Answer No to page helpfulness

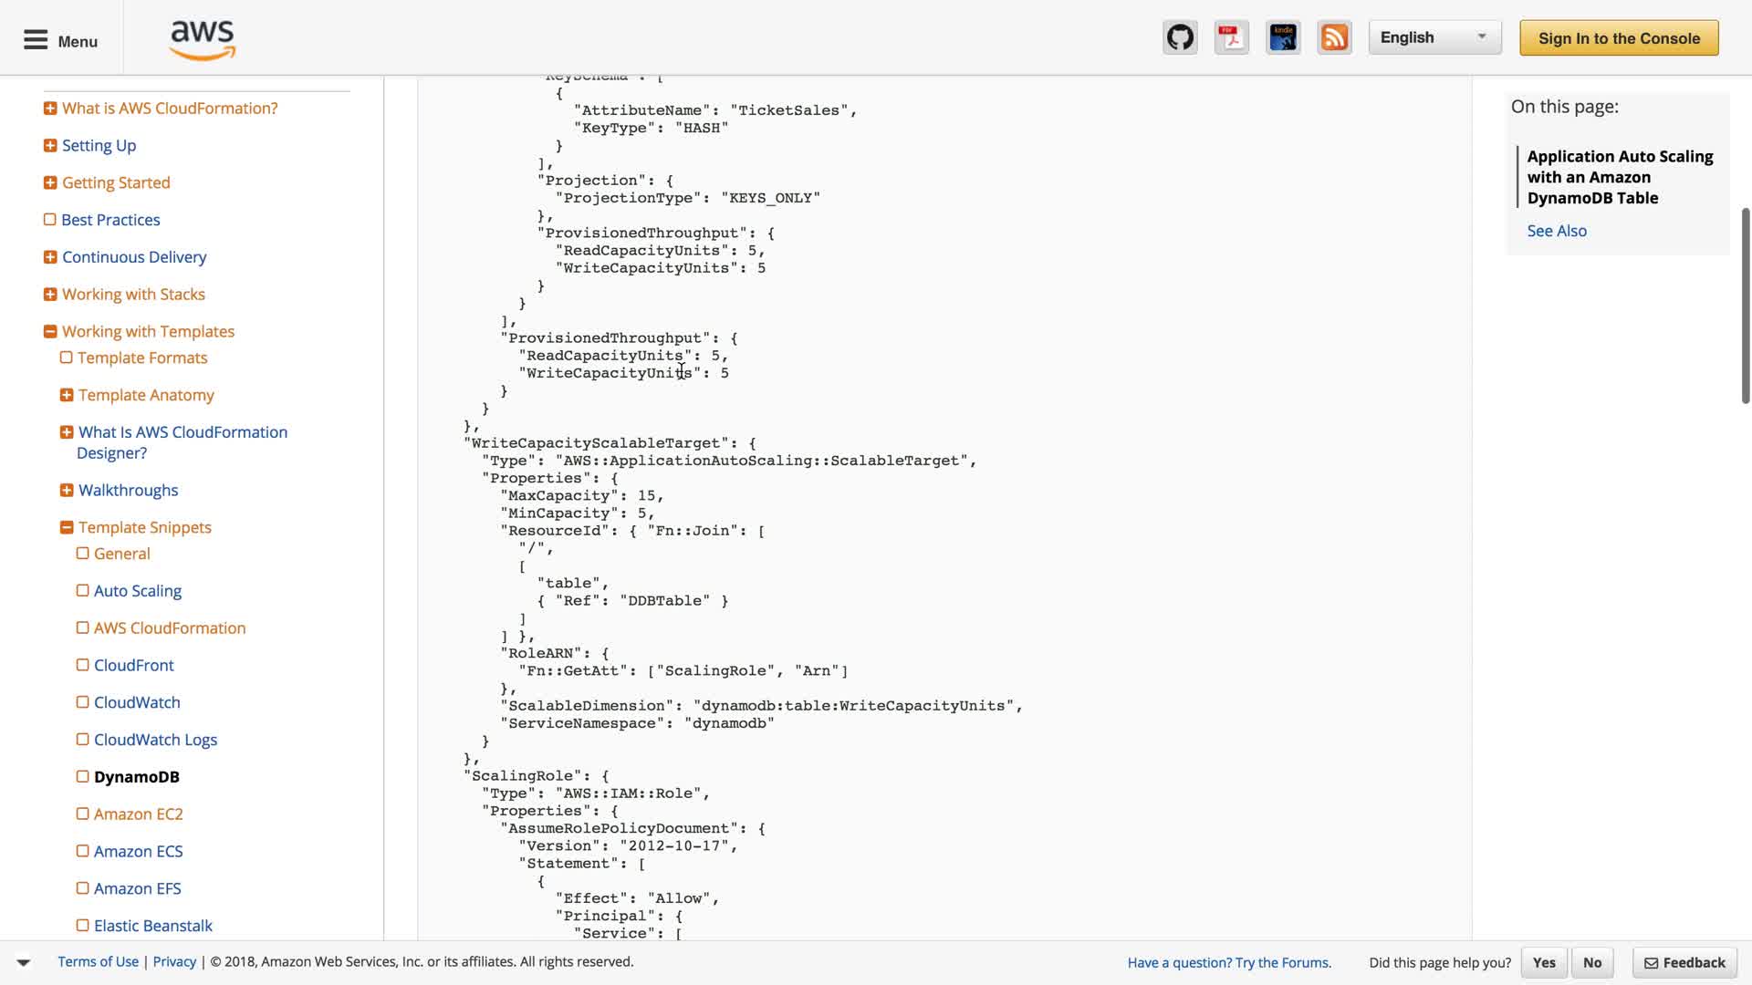click(1592, 962)
